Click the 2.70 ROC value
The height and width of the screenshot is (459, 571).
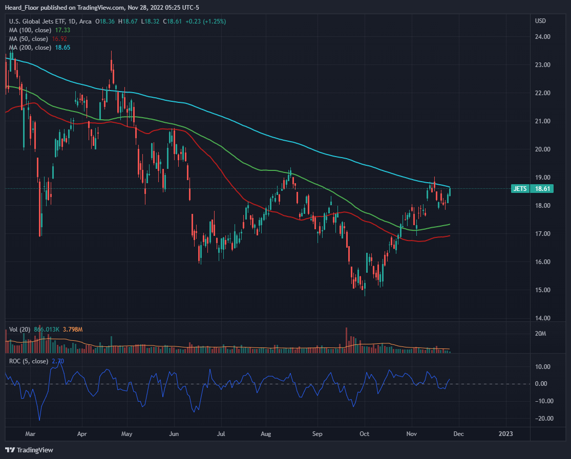58,361
